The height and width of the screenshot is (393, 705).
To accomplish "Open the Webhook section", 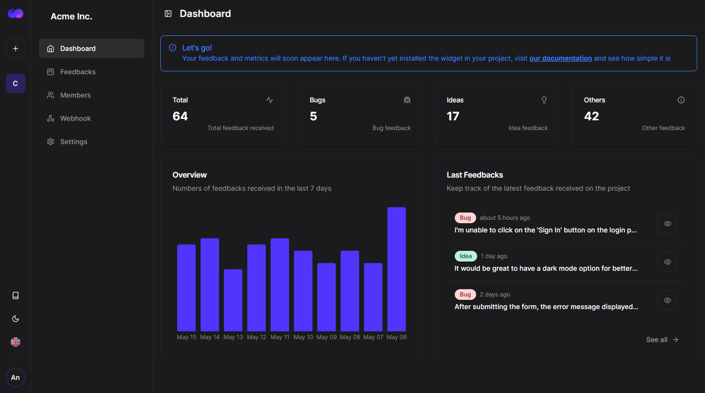I will (75, 118).
